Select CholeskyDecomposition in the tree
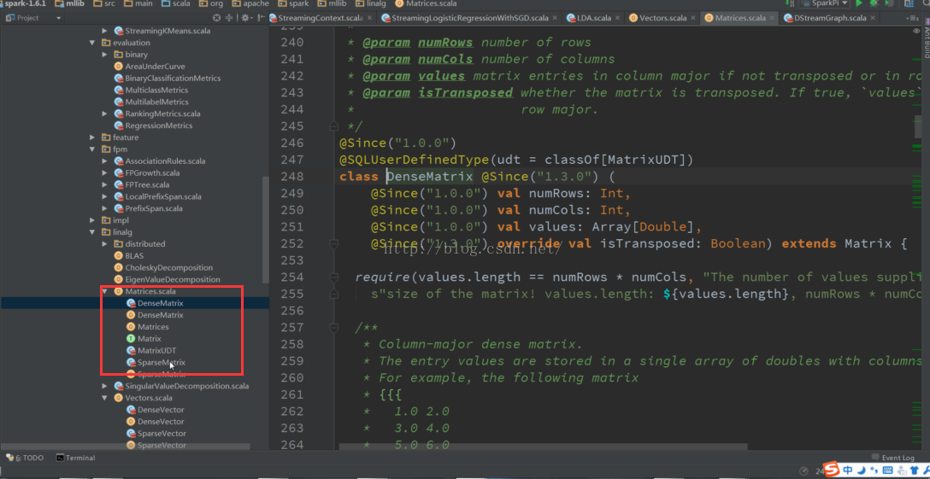This screenshot has width=930, height=479. (169, 267)
